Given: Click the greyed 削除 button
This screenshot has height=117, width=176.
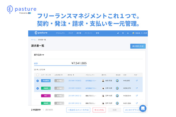Looking at the screenshot, I should pos(114,110).
